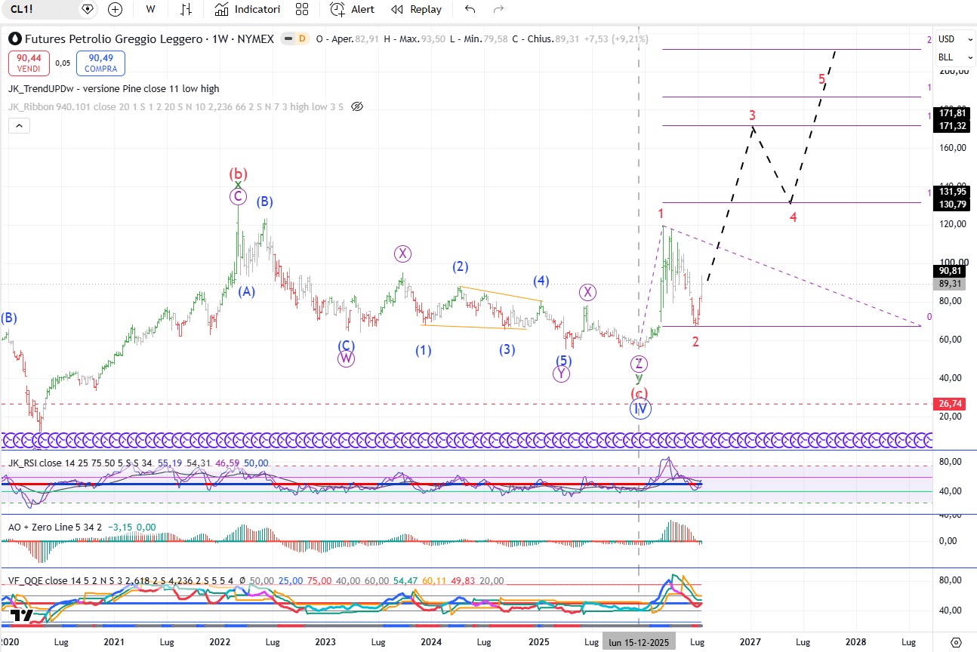The width and height of the screenshot is (977, 652).
Task: Open the Indicatori indicators menu
Action: click(x=247, y=9)
